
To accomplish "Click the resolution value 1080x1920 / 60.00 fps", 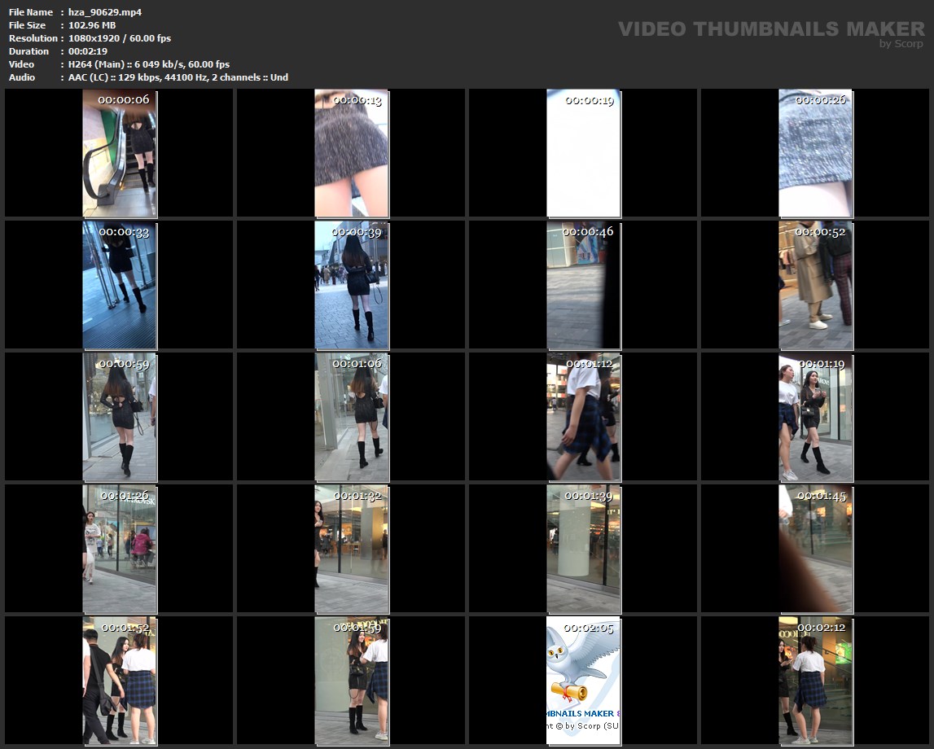I will click(x=119, y=38).
